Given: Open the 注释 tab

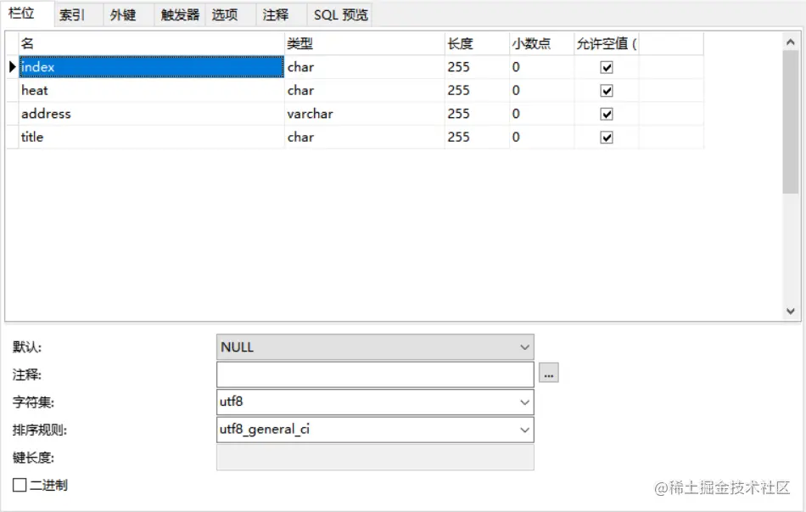Looking at the screenshot, I should click(x=282, y=15).
